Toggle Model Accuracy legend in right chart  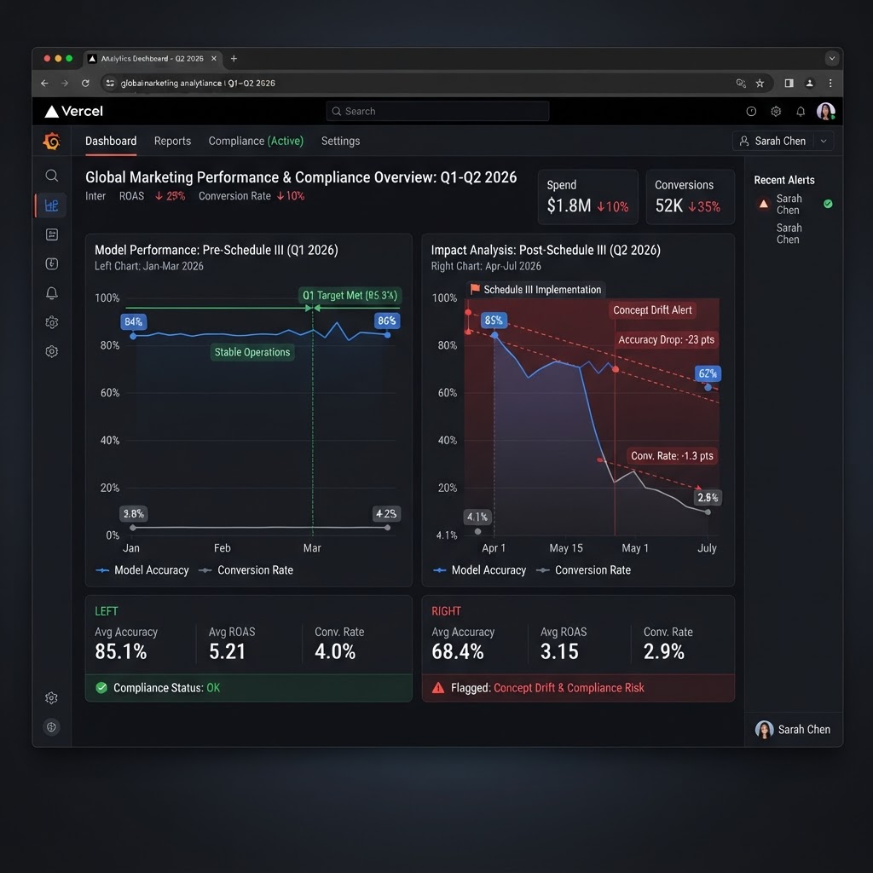pyautogui.click(x=480, y=570)
